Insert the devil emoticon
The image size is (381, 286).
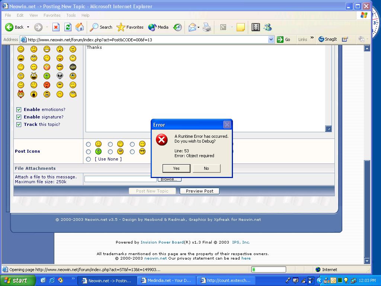tap(21, 94)
